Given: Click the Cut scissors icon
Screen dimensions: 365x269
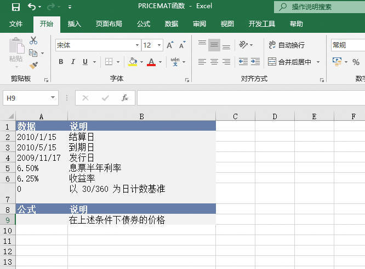Looking at the screenshot, I should click(33, 40).
